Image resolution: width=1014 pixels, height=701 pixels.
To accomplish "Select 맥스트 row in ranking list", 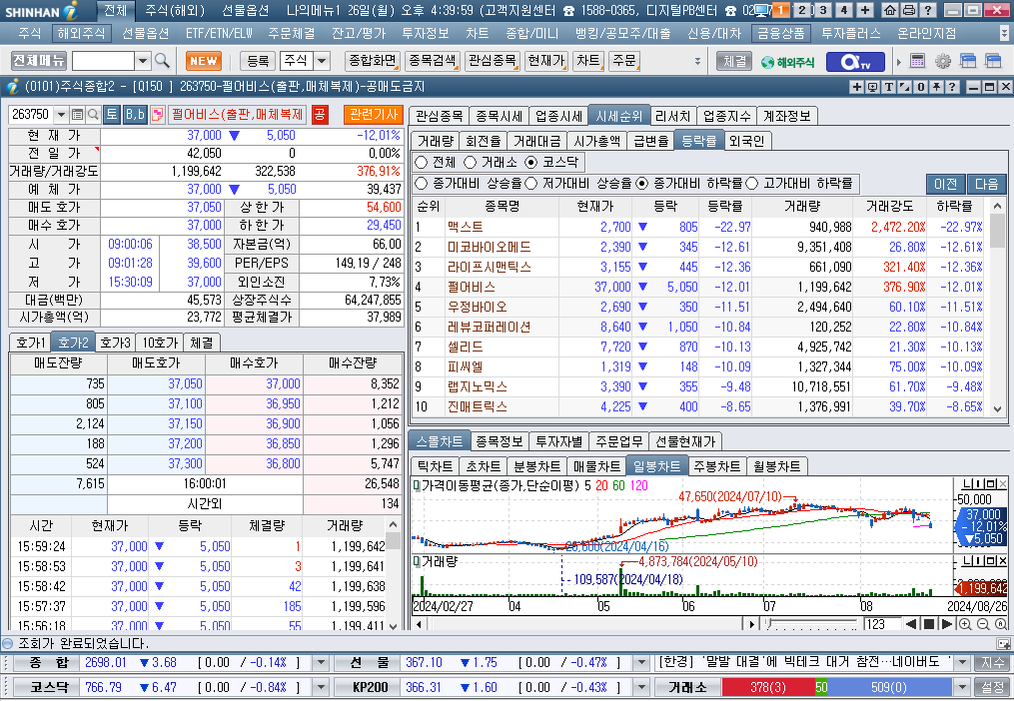I will tap(700, 227).
